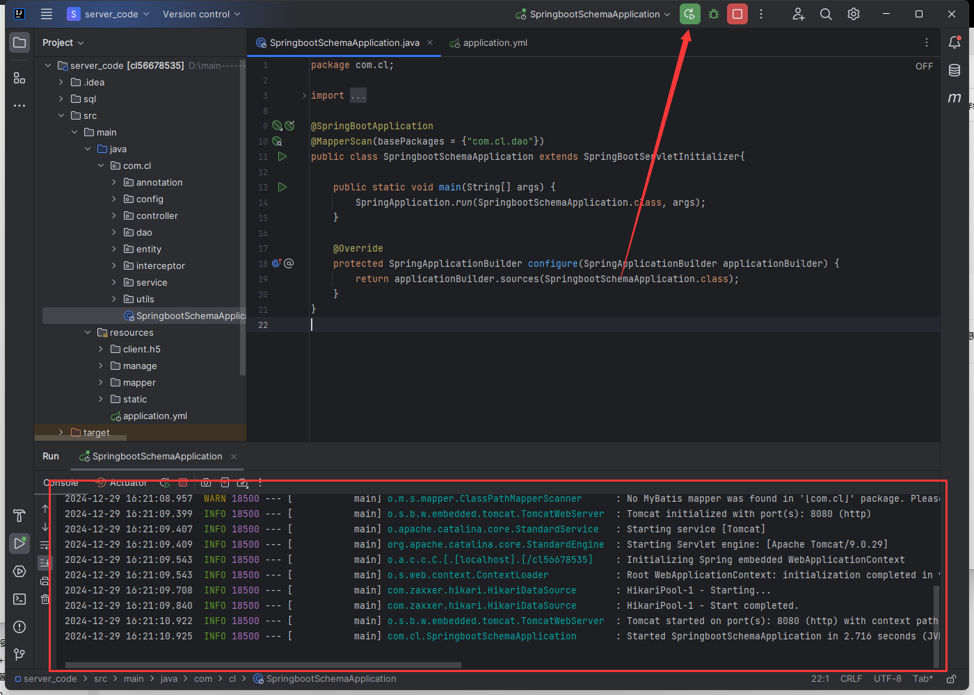Open the Problems tool window
The image size is (974, 695).
pyautogui.click(x=19, y=627)
